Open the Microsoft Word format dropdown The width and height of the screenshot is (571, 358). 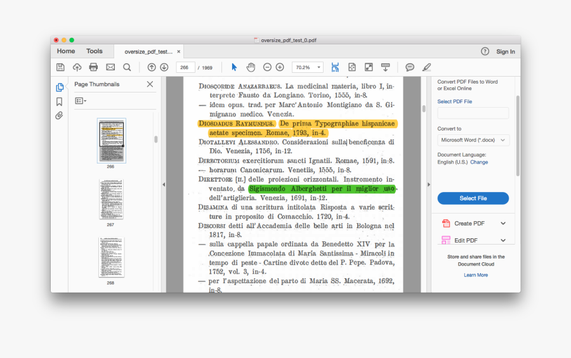coord(473,141)
